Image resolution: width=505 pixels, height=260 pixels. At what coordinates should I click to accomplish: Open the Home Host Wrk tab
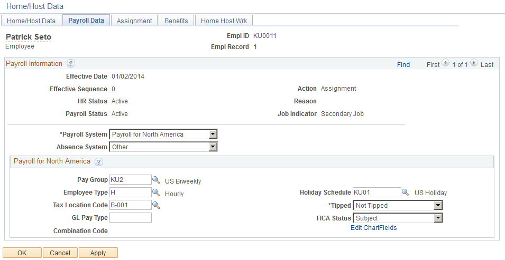point(224,21)
